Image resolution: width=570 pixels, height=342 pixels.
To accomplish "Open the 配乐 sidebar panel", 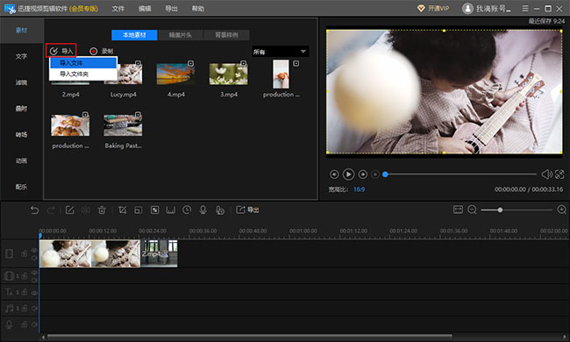I will (21, 187).
